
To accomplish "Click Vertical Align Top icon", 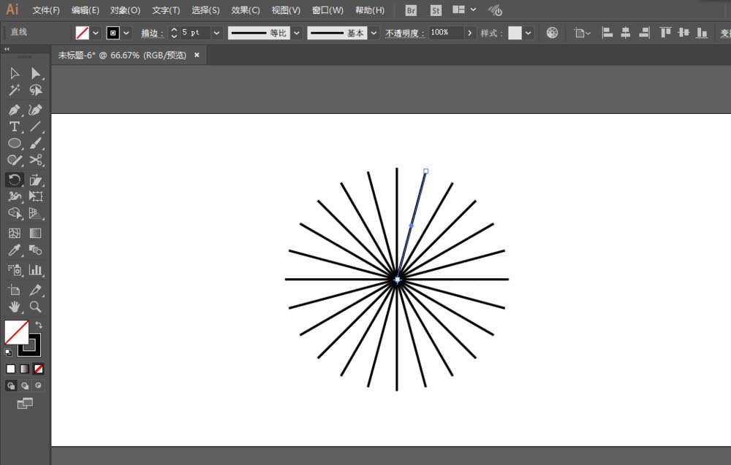I will tap(665, 33).
